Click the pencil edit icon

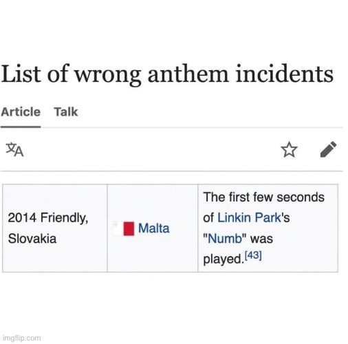(328, 149)
